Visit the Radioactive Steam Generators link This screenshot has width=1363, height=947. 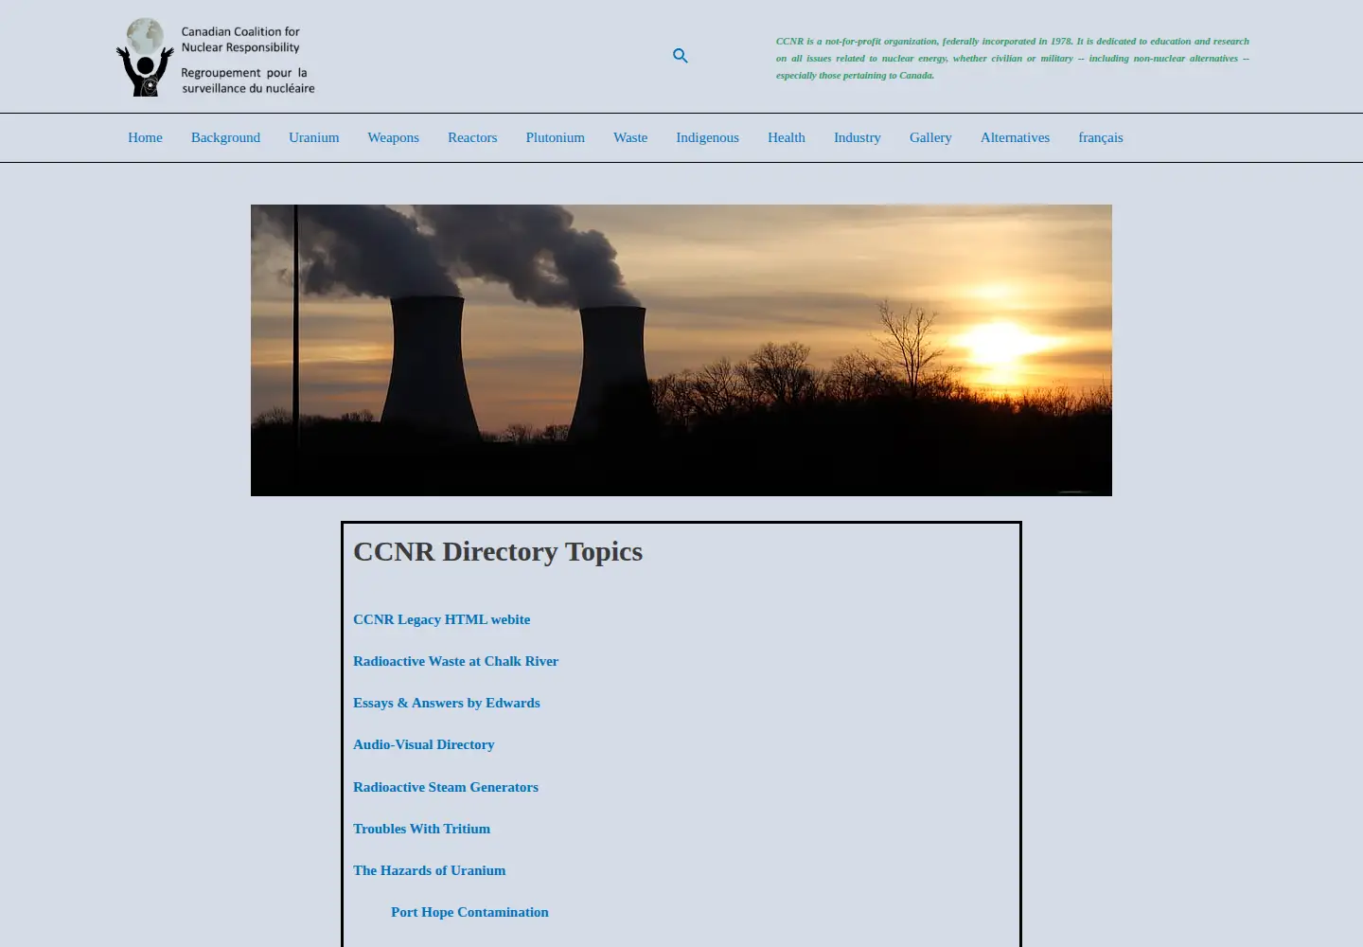pyautogui.click(x=445, y=787)
